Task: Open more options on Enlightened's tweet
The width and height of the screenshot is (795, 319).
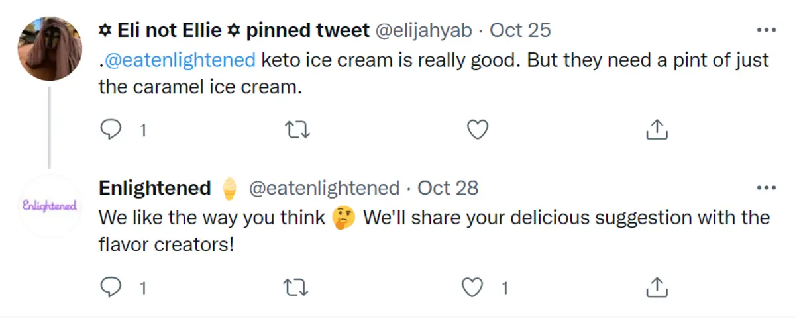Action: pos(766,188)
